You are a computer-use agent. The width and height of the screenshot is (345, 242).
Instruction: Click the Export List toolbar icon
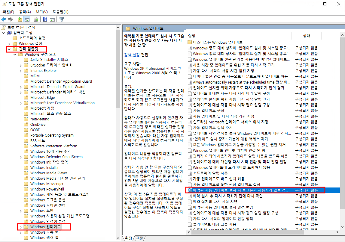tap(36, 19)
